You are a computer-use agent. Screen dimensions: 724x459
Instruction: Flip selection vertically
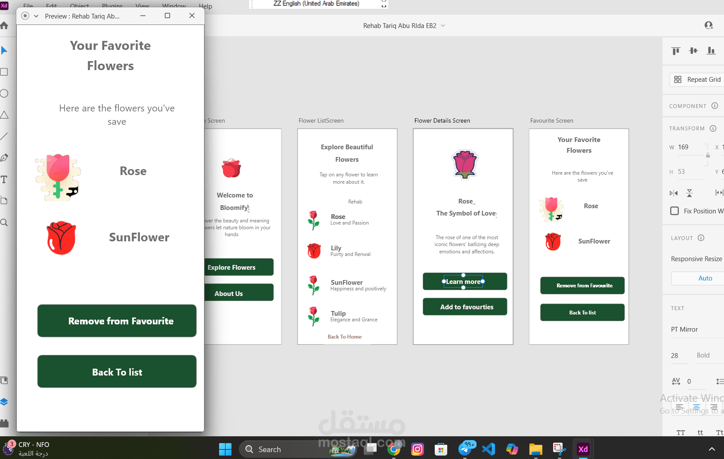tap(690, 193)
